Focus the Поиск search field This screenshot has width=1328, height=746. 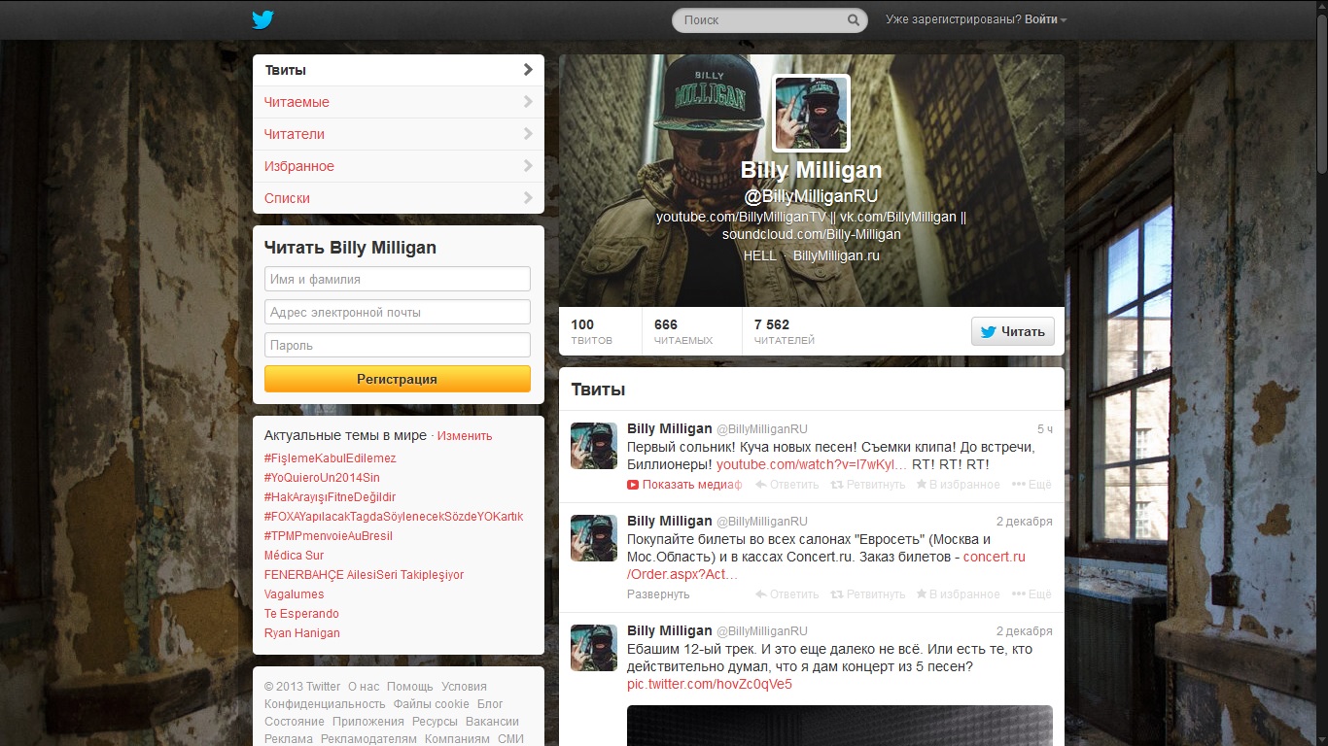770,20
